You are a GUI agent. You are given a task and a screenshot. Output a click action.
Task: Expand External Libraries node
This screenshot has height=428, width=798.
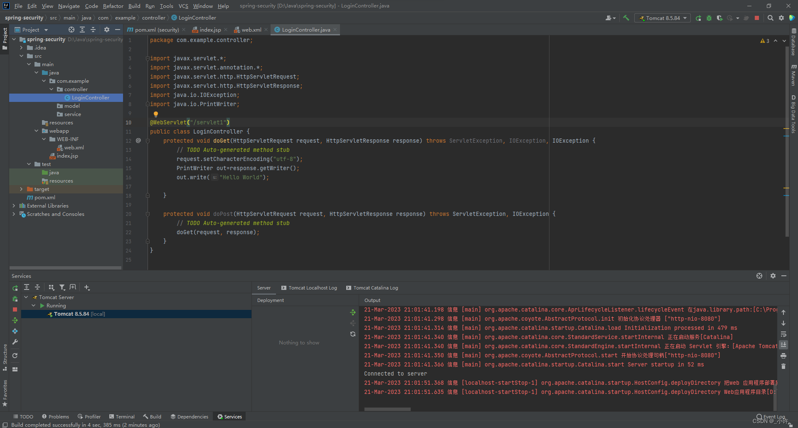14,206
